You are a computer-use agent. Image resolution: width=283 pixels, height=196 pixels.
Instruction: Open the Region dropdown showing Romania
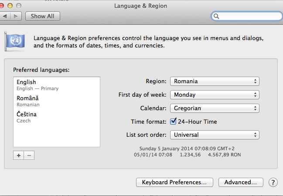215,81
